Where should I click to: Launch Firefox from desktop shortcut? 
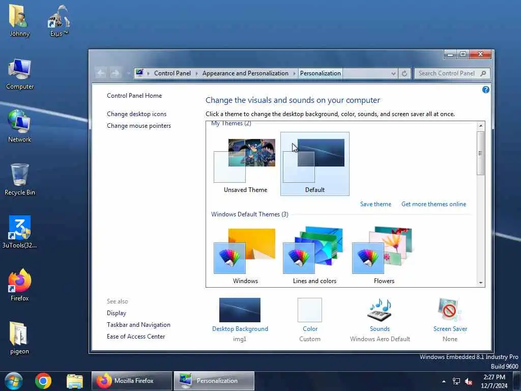[20, 285]
